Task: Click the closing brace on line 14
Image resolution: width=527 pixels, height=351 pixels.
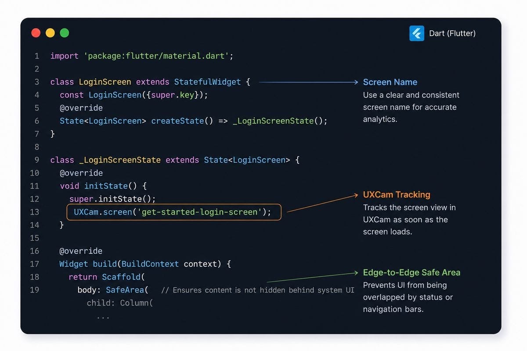Action: tap(62, 225)
